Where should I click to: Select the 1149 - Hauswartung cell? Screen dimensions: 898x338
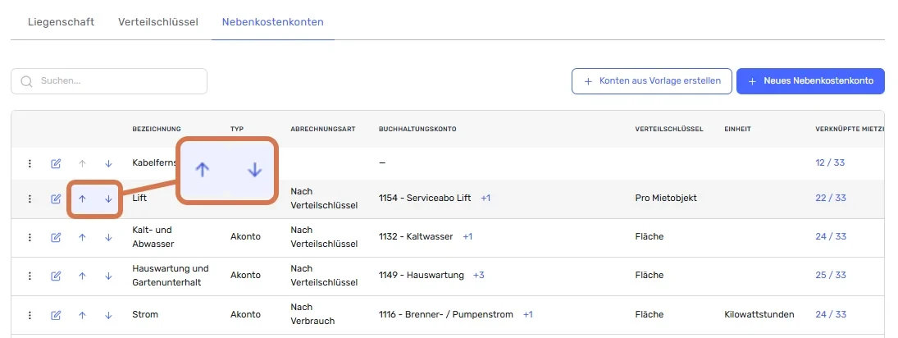(421, 275)
